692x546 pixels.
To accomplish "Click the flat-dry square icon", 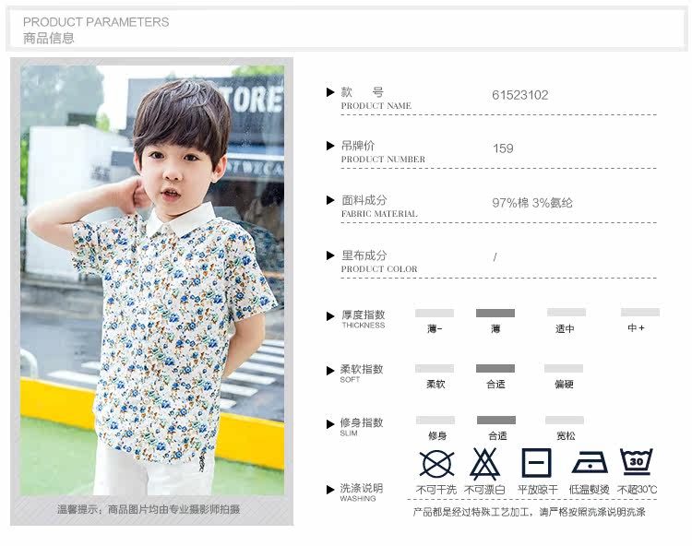I will [x=536, y=463].
